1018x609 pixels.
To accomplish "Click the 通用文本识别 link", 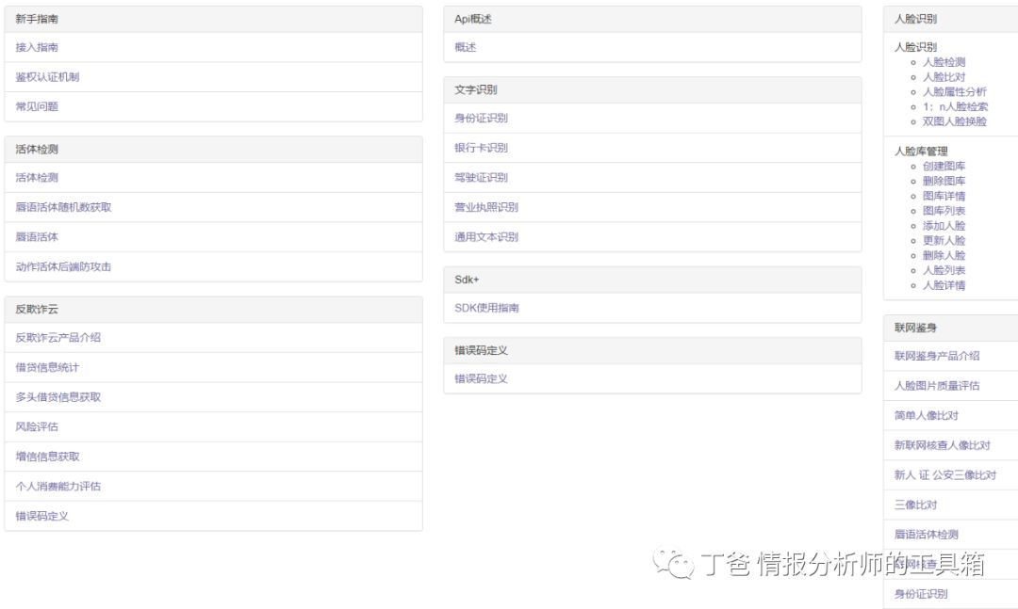I will pos(486,237).
